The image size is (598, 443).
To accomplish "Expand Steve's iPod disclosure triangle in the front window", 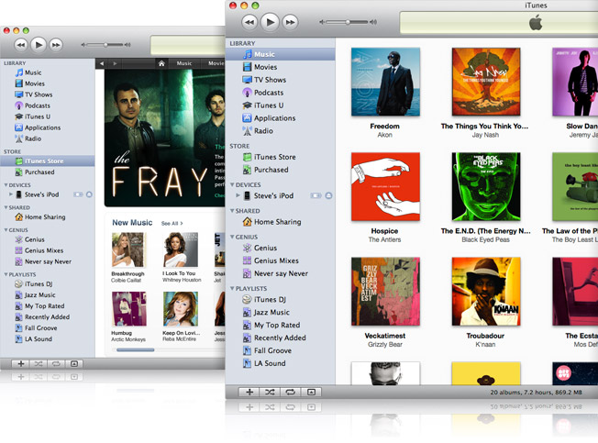I will click(238, 195).
